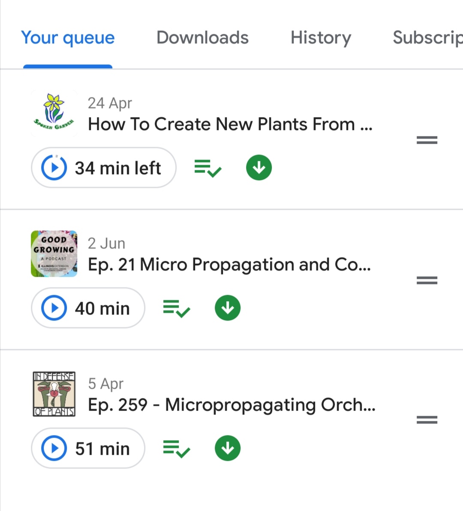Remove Ep. 21 Micro Propagation from queue
This screenshot has height=511, width=463.
point(177,308)
